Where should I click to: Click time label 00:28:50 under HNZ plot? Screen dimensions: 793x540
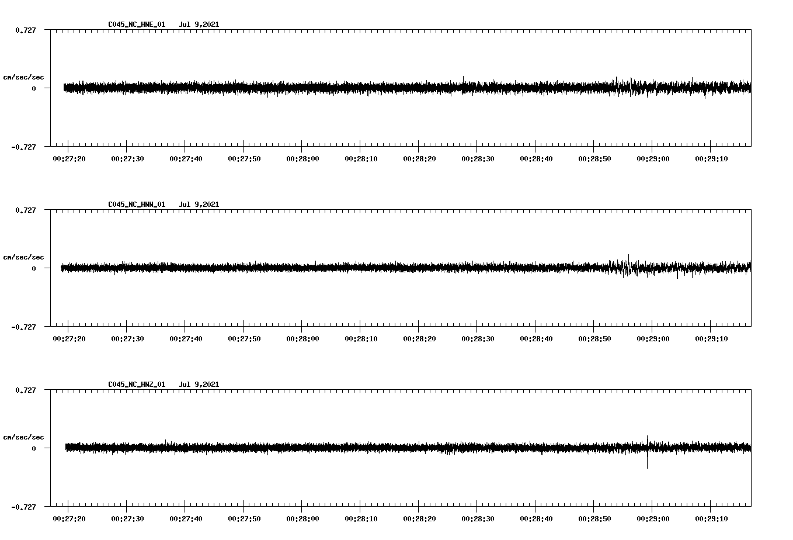[x=594, y=519]
